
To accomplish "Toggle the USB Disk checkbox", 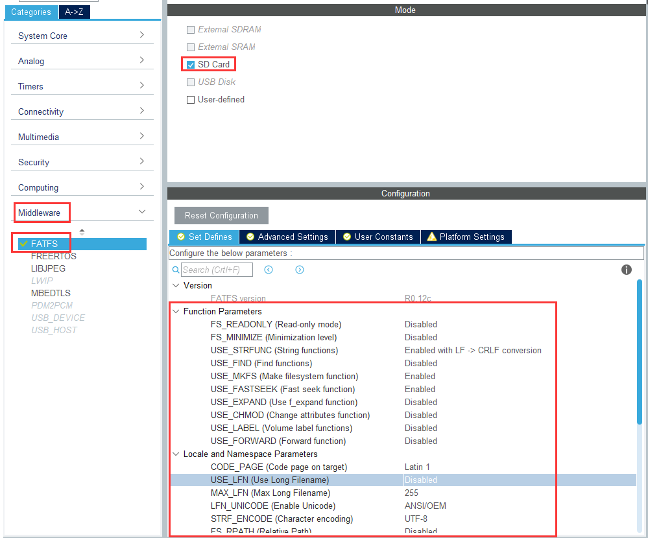I will (x=191, y=82).
